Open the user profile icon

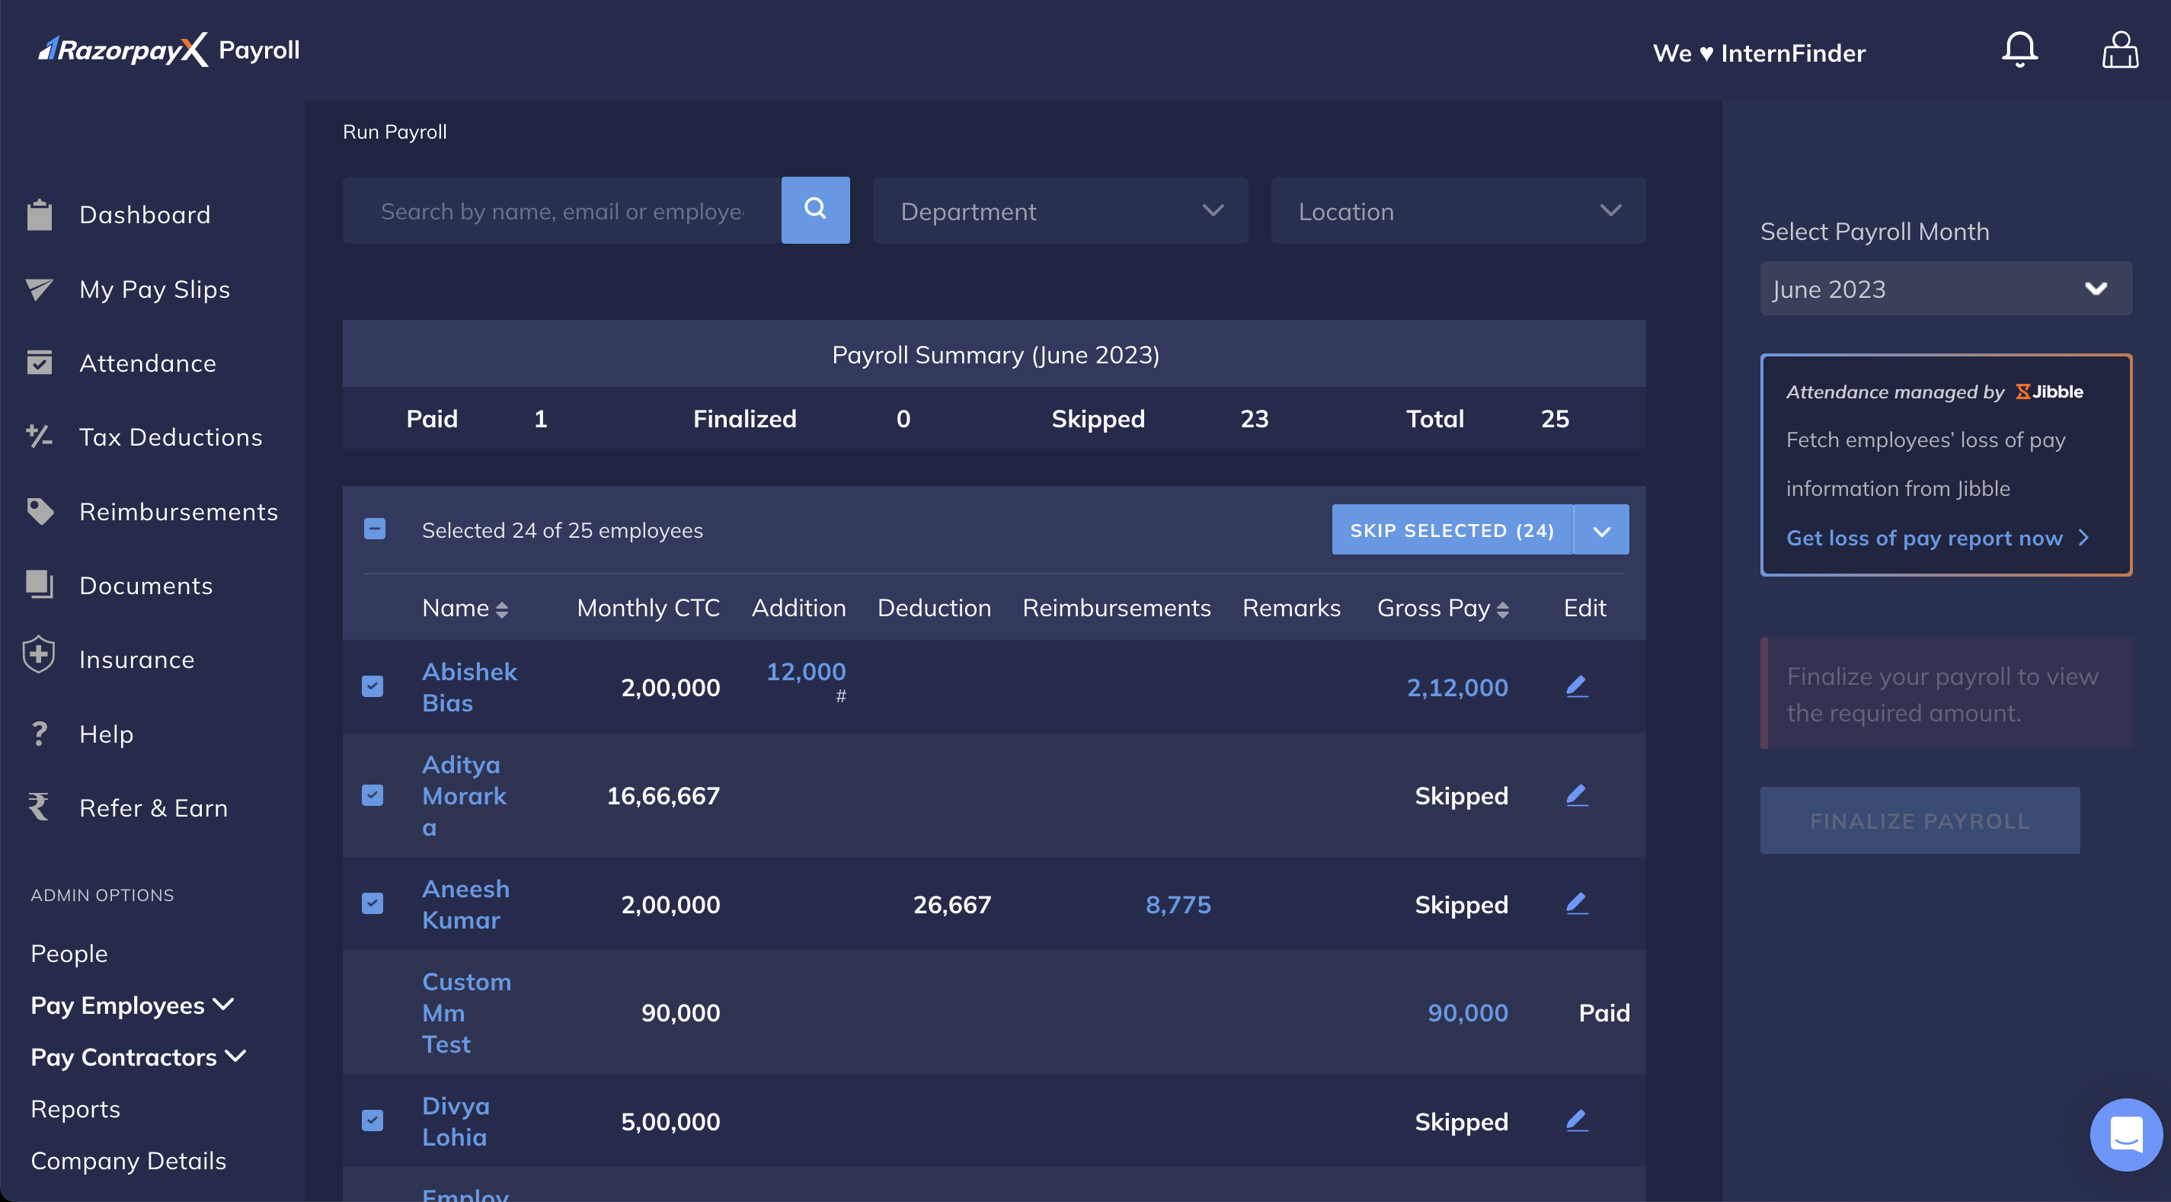point(2120,50)
